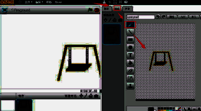Select the Eraser tool
Screen dimensions: 201x111
pyautogui.click(x=130, y=70)
